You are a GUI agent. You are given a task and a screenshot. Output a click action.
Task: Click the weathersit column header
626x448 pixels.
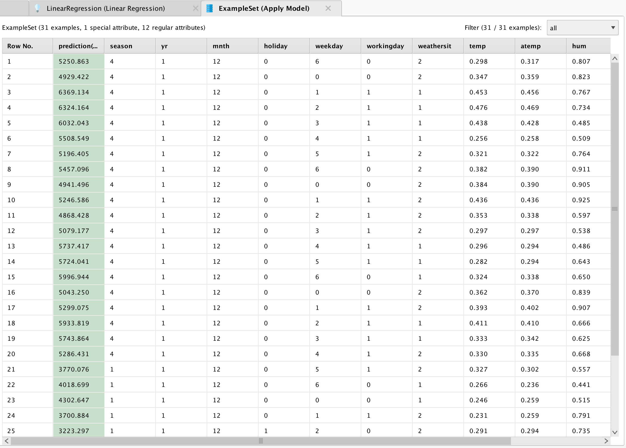pos(438,46)
